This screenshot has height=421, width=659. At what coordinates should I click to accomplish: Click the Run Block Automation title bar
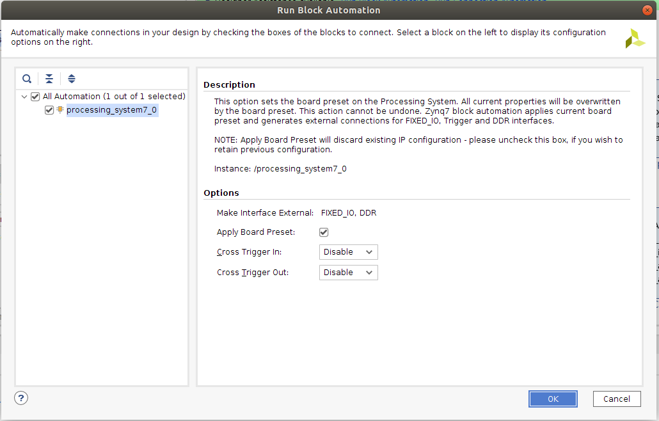coord(329,10)
